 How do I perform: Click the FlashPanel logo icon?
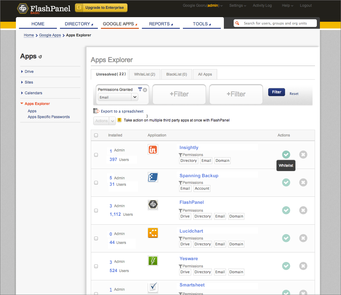pos(23,9)
